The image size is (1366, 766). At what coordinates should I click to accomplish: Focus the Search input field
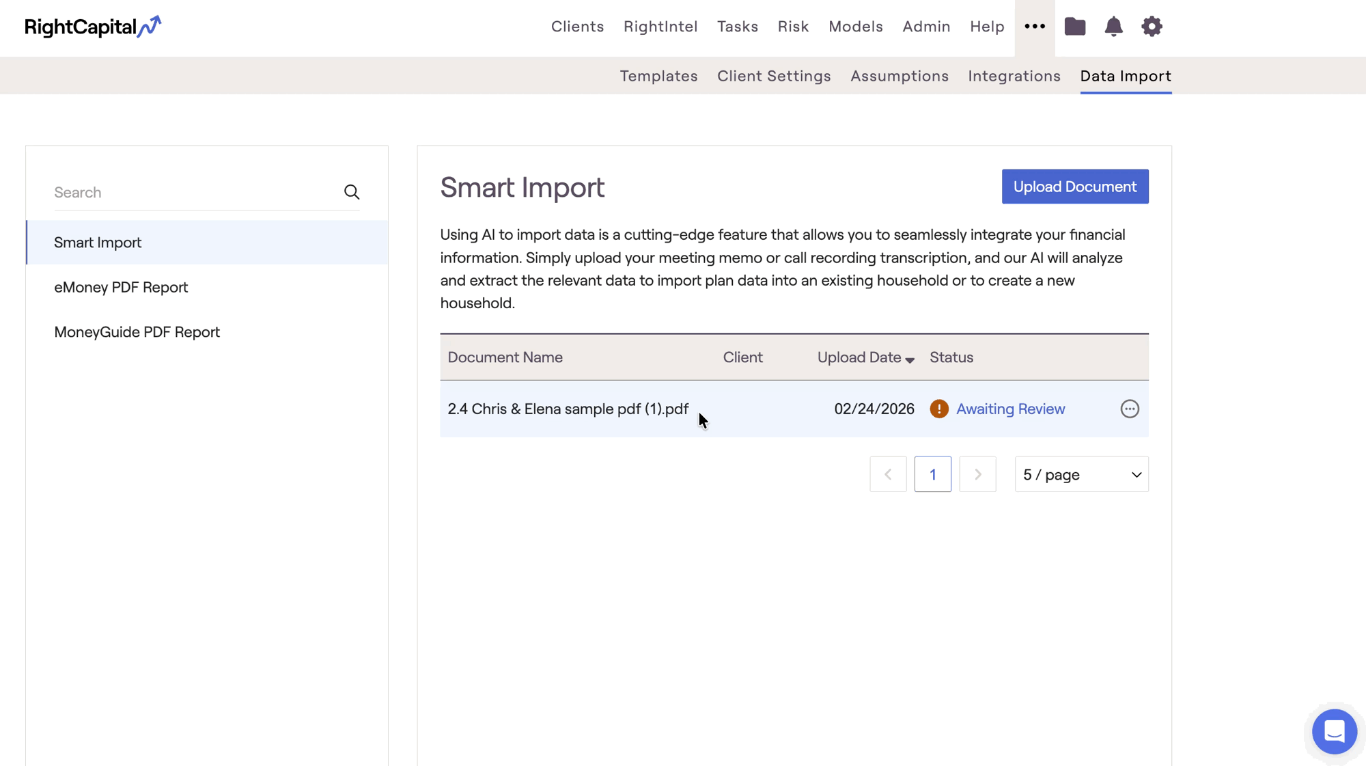(x=195, y=192)
